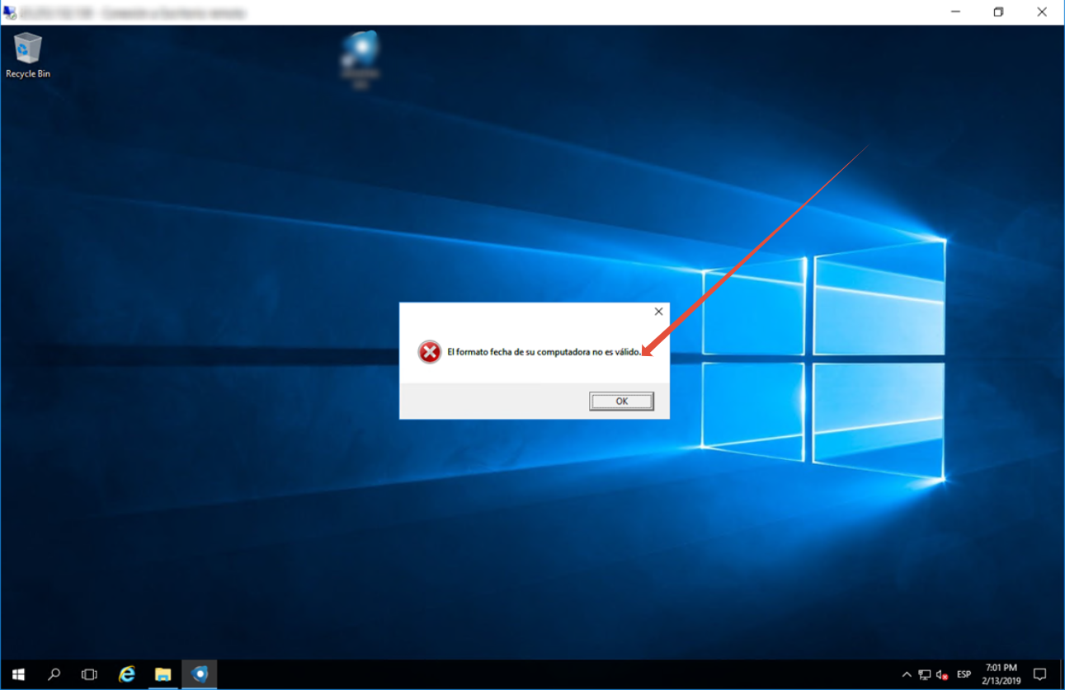Switch ESP input language indicator
Screen dimensions: 1065x690
point(964,674)
